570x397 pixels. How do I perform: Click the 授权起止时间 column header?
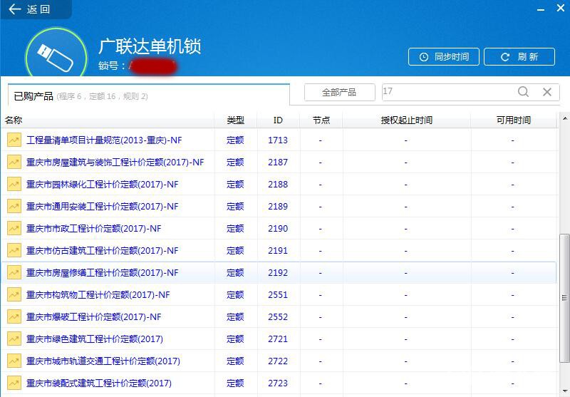click(406, 120)
